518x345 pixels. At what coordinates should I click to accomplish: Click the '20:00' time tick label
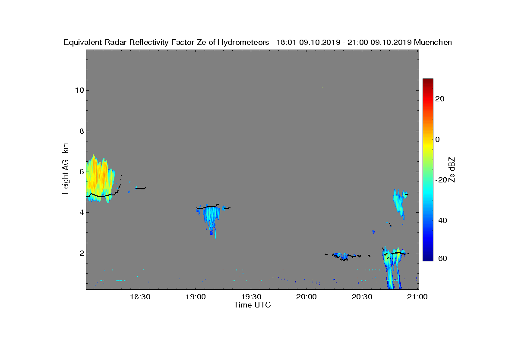pyautogui.click(x=306, y=297)
